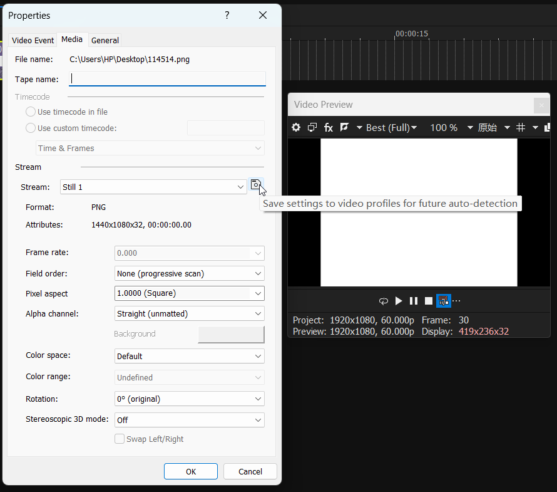This screenshot has width=557, height=492.
Task: Open the General tab
Action: [105, 39]
